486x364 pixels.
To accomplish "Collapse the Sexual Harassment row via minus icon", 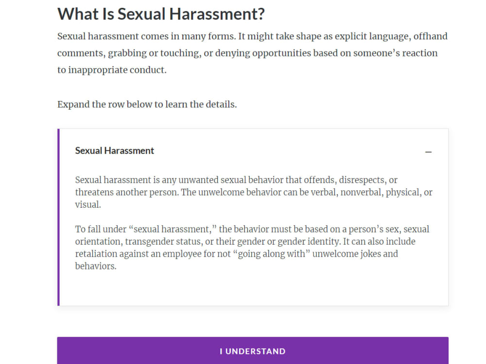I will click(428, 152).
